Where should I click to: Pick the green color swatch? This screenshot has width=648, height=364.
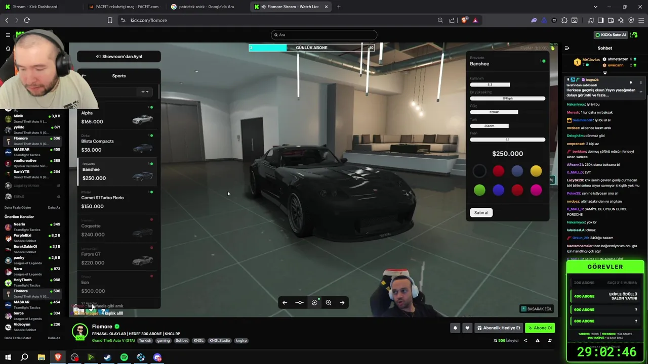[x=479, y=190]
